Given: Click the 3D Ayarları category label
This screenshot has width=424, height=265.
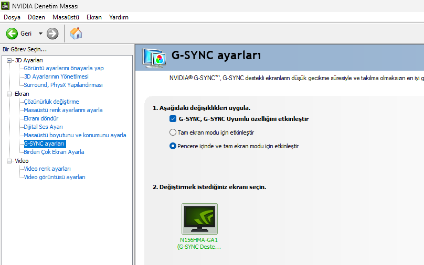Looking at the screenshot, I should point(29,60).
